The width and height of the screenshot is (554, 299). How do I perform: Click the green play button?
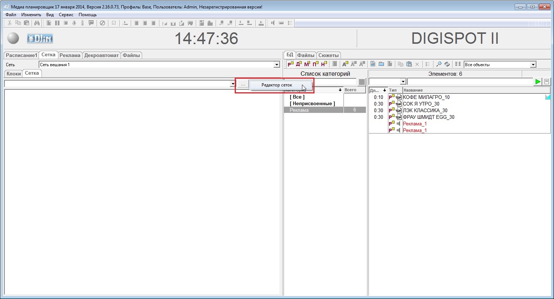click(538, 82)
